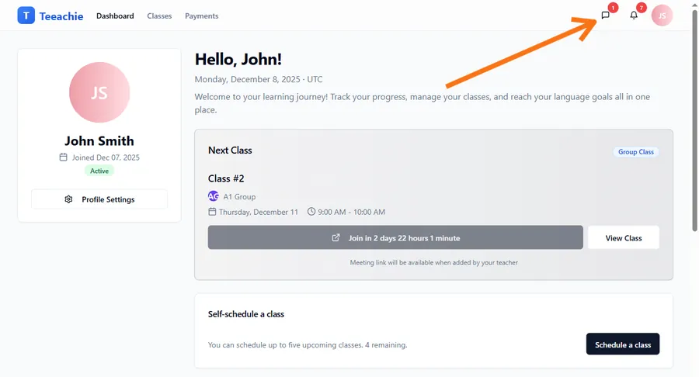Click the Teeachie logo icon
Viewport: 699px width, 377px height.
26,16
